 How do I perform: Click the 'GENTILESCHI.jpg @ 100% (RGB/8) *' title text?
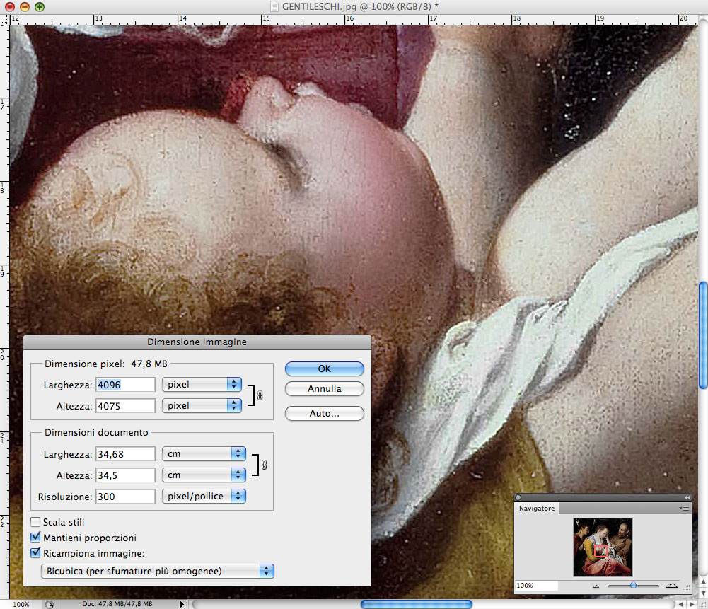[x=360, y=7]
